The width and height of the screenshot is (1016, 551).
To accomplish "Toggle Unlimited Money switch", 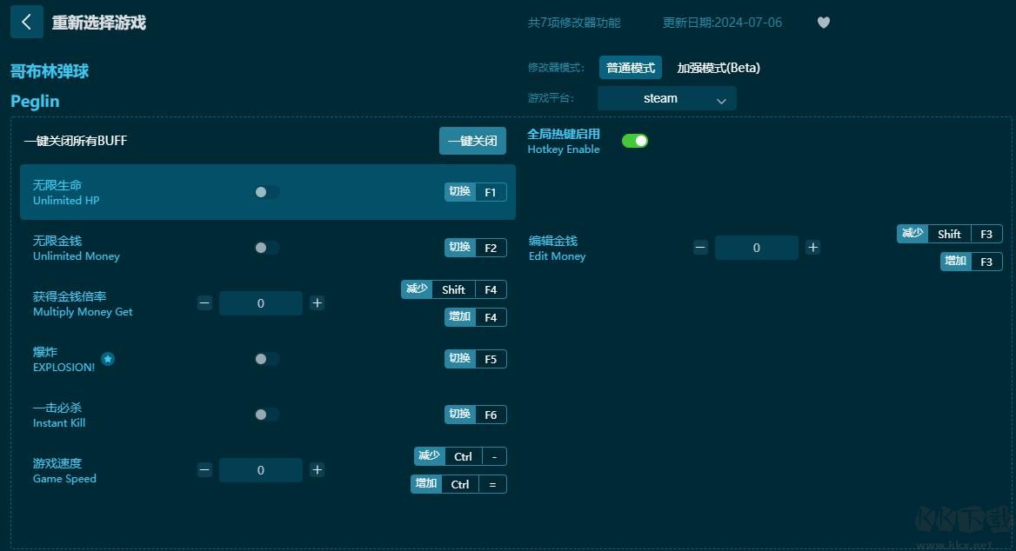I will click(266, 248).
